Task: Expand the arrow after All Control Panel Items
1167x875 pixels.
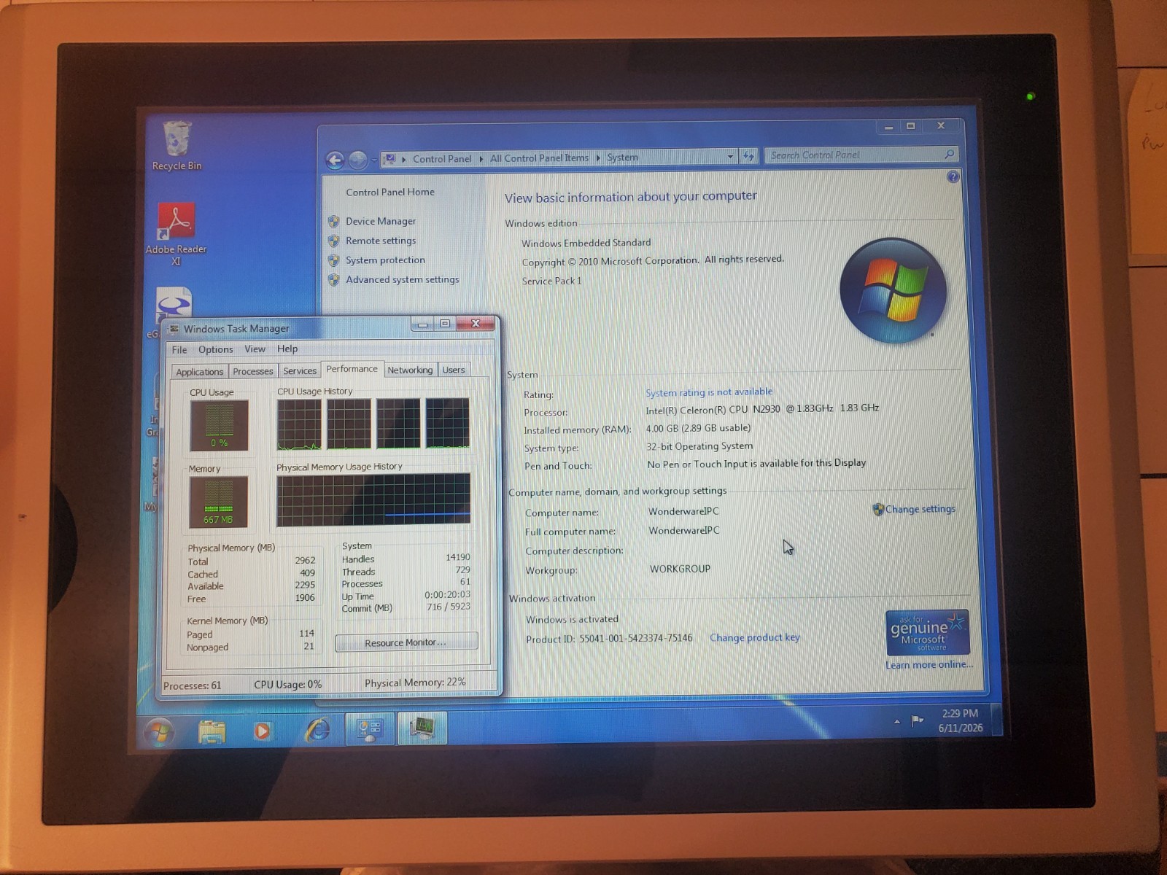Action: 598,157
